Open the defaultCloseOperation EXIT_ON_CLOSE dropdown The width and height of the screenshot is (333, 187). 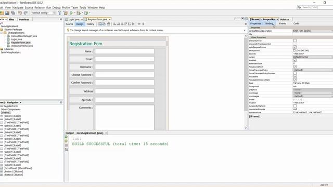[x=313, y=31]
